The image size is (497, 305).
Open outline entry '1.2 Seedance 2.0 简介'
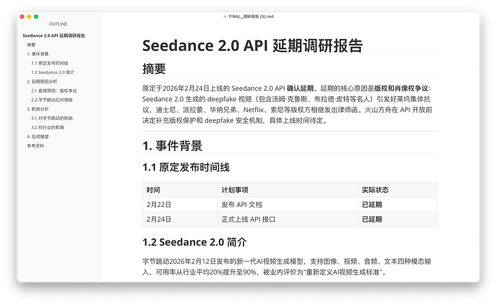[x=53, y=72]
